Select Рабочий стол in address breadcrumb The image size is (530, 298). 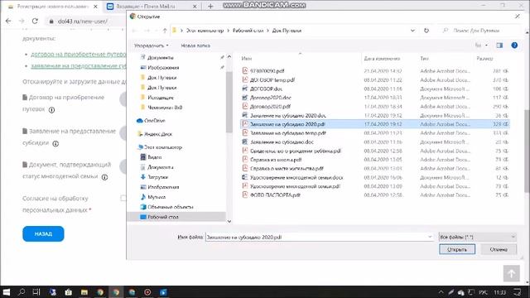point(248,31)
